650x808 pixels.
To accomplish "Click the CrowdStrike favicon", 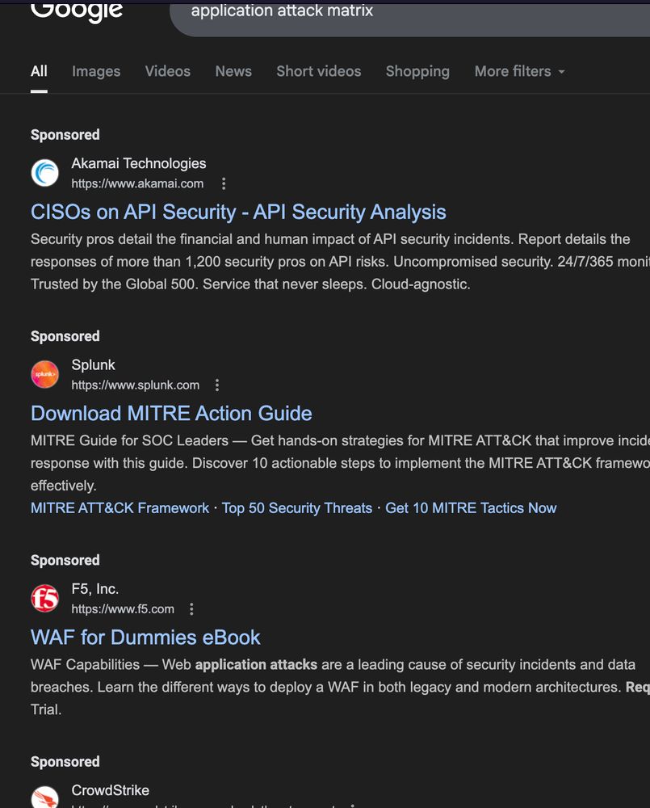I will 44,797.
